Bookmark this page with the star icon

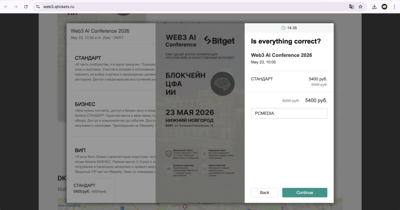point(361,7)
